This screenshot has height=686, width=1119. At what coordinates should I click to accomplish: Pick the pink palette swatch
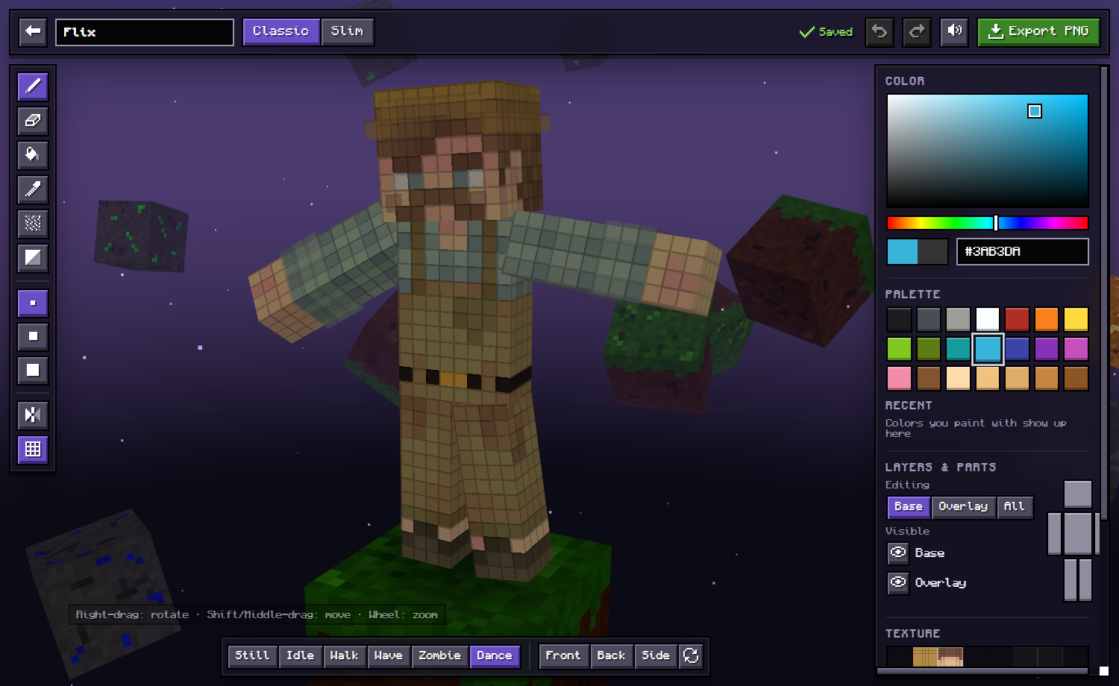(899, 378)
